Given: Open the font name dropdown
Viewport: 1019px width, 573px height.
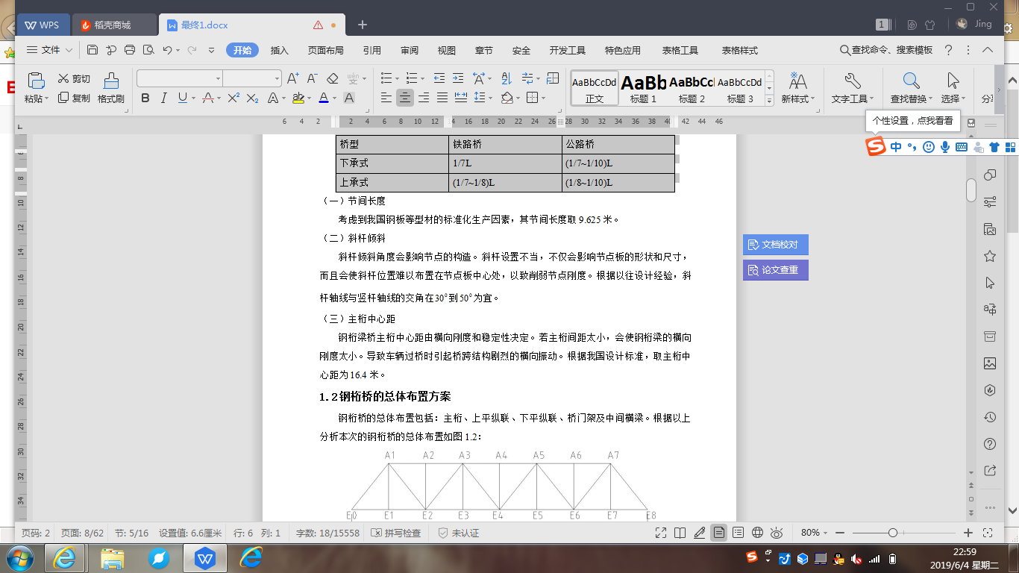Looking at the screenshot, I should tap(218, 78).
